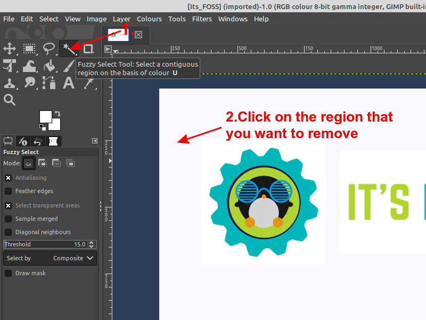Open the Filters menu
Image resolution: width=426 pixels, height=320 pixels.
click(x=202, y=19)
